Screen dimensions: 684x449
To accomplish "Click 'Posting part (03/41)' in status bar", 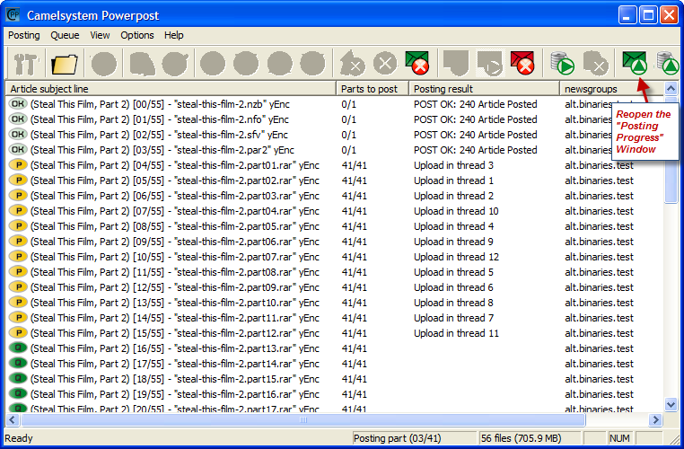I will [x=397, y=438].
